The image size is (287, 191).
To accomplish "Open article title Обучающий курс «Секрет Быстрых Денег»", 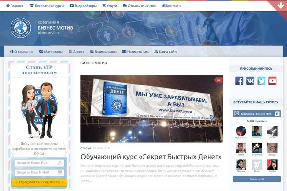I will (151, 157).
